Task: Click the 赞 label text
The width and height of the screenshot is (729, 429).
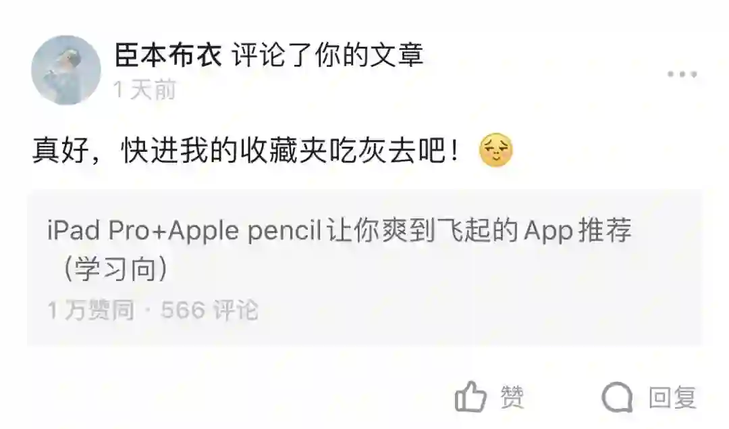Action: (512, 397)
